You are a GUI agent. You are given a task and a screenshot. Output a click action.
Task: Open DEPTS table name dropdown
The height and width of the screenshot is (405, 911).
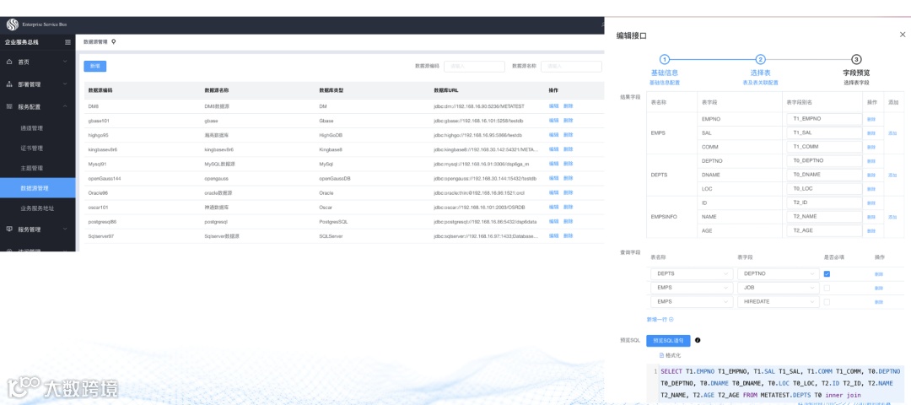[x=692, y=273]
